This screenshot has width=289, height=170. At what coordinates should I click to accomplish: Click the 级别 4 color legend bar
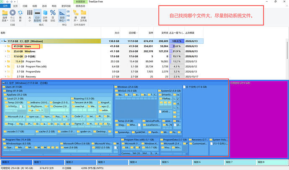pos(144,162)
